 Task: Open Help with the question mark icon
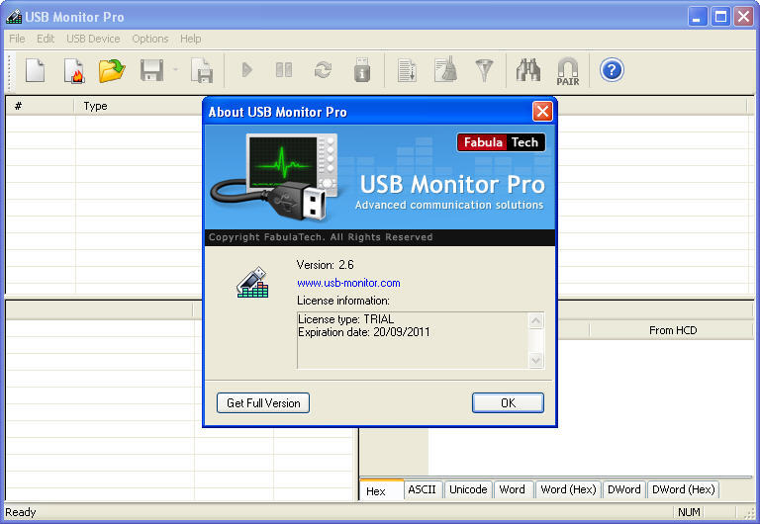point(612,70)
